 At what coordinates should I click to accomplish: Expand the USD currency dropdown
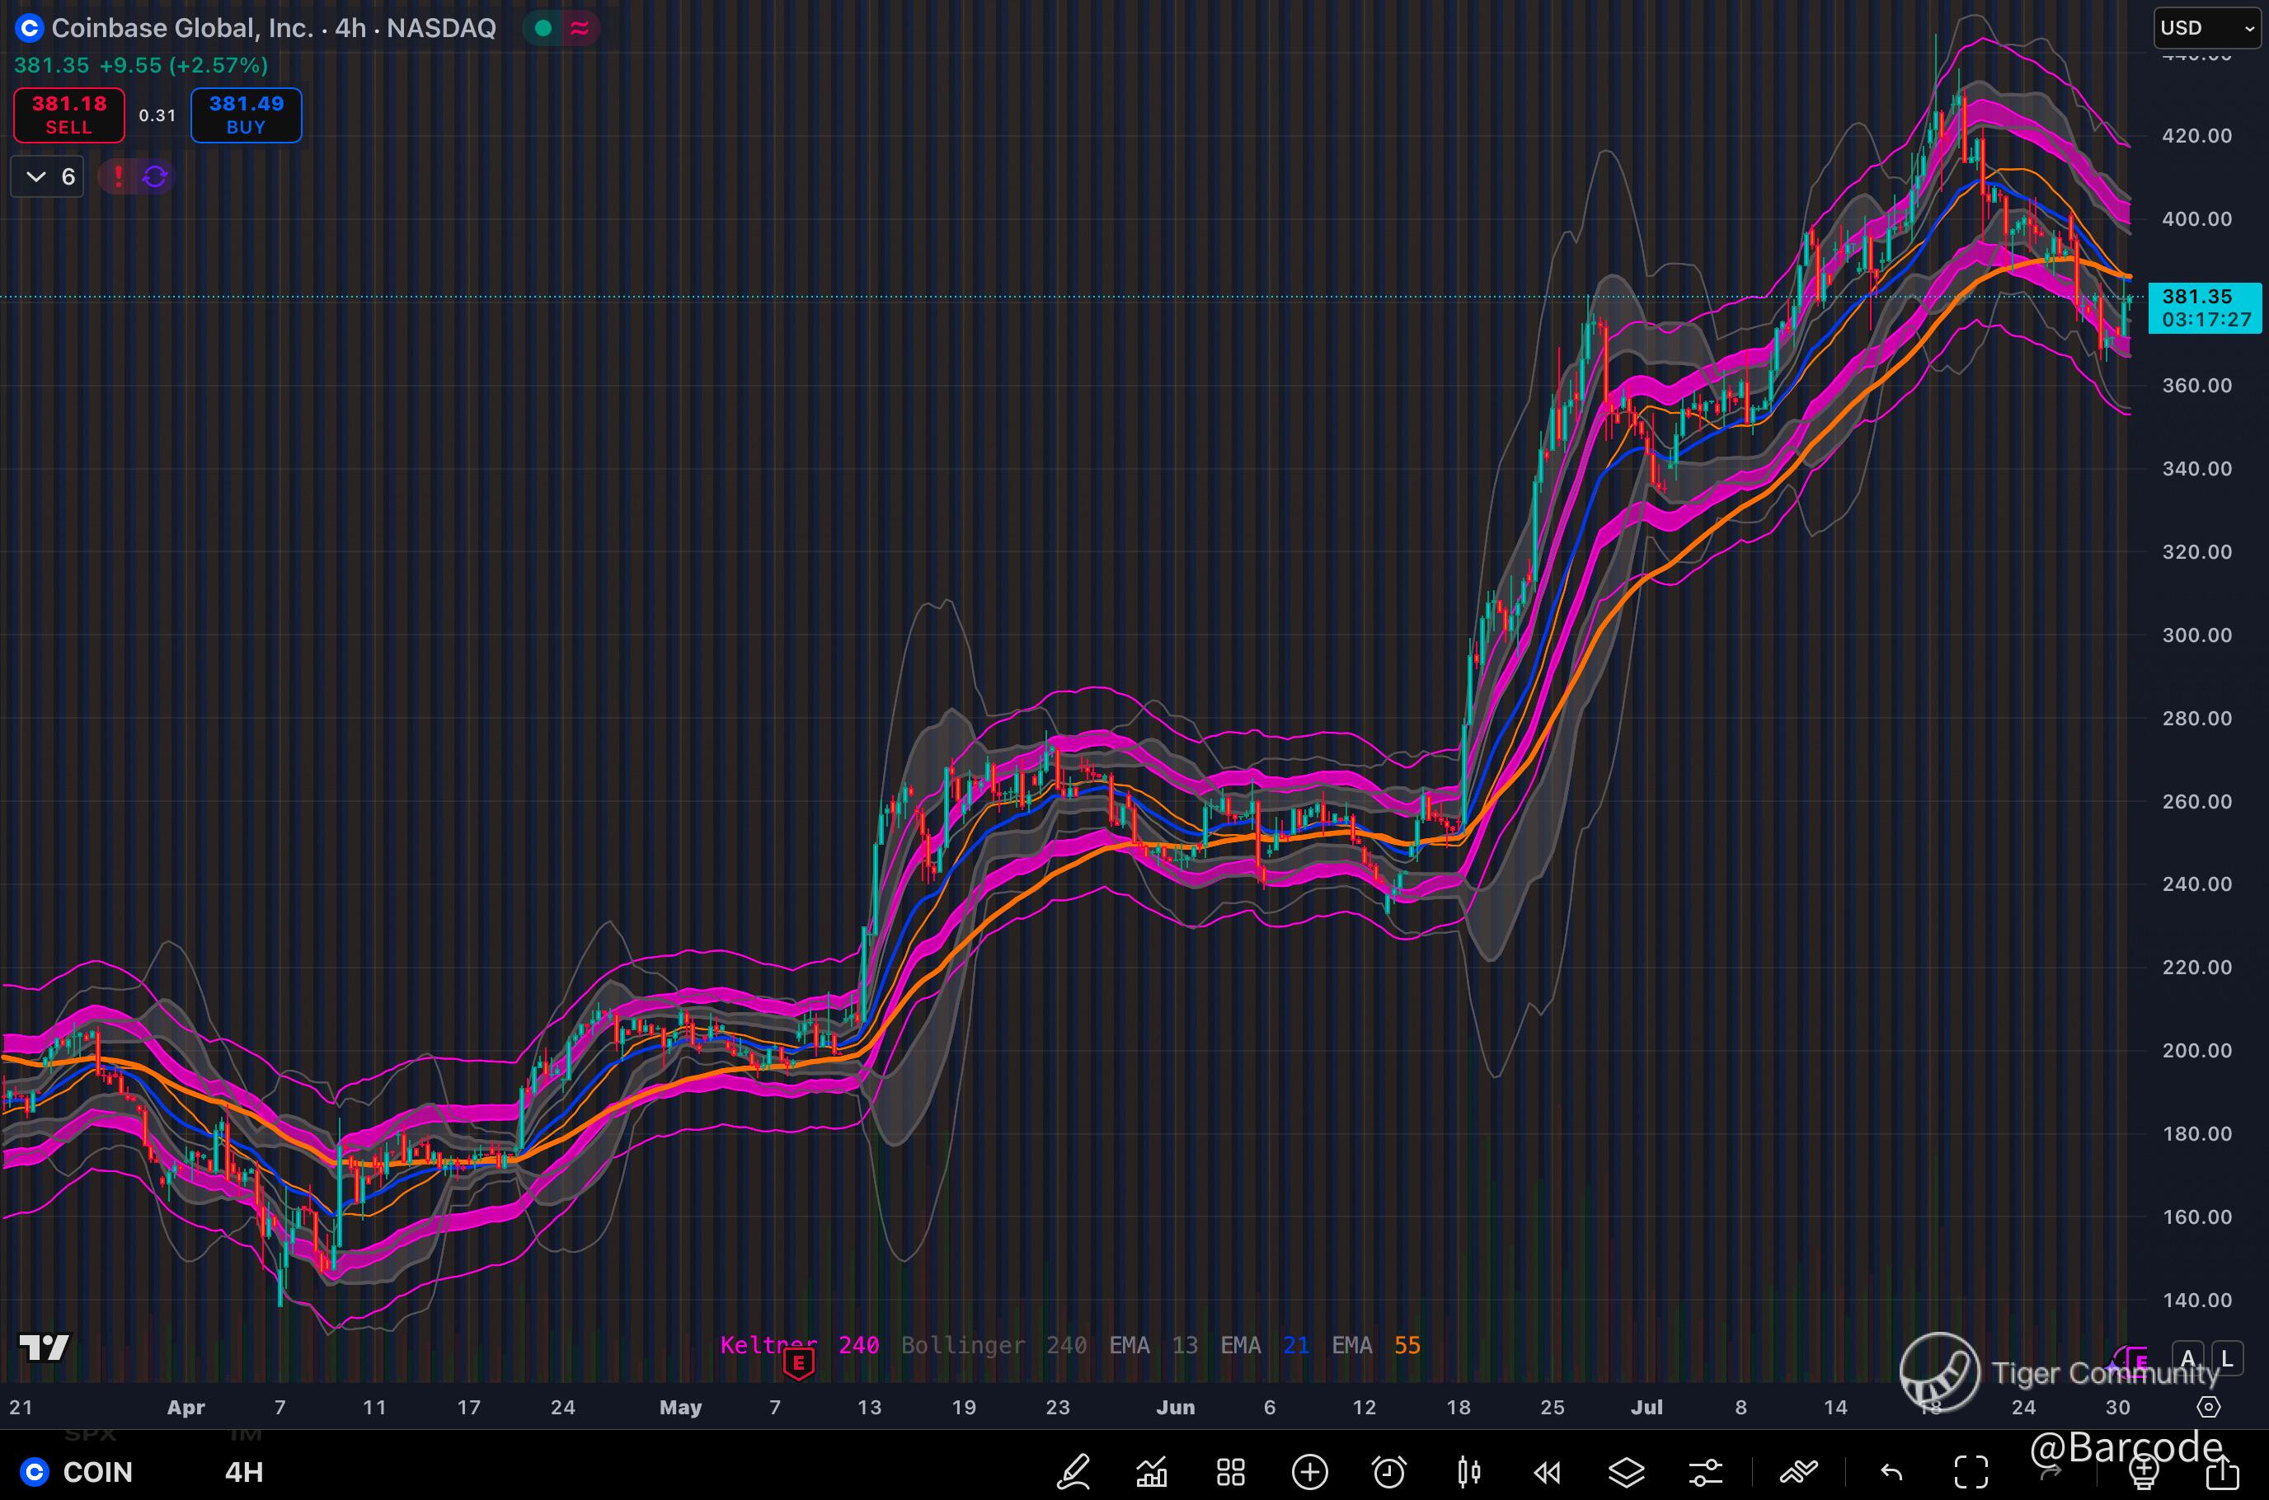2207,28
